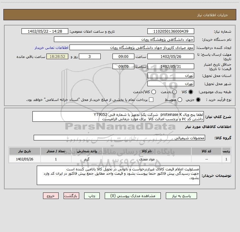
Task: Click the گرم unit cell
Action: pyautogui.click(x=87, y=159)
